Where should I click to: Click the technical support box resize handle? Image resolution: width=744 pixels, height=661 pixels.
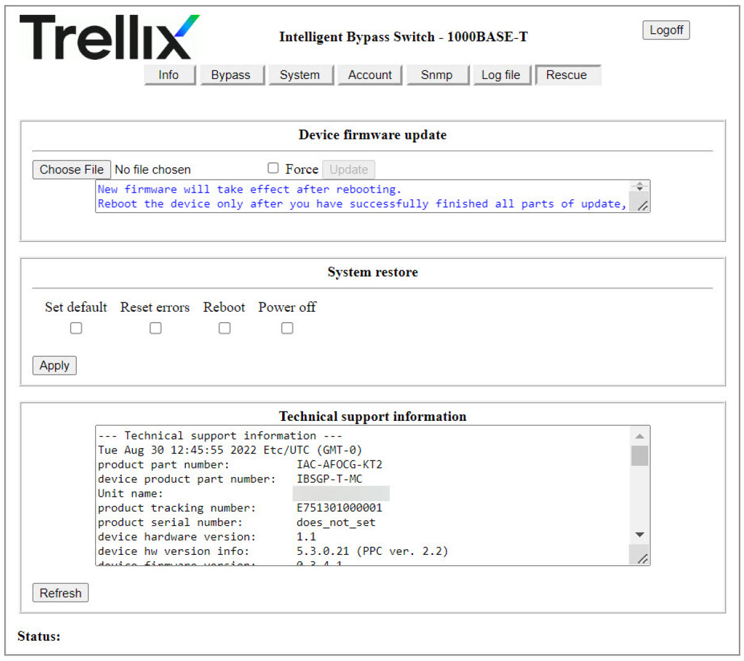point(642,558)
